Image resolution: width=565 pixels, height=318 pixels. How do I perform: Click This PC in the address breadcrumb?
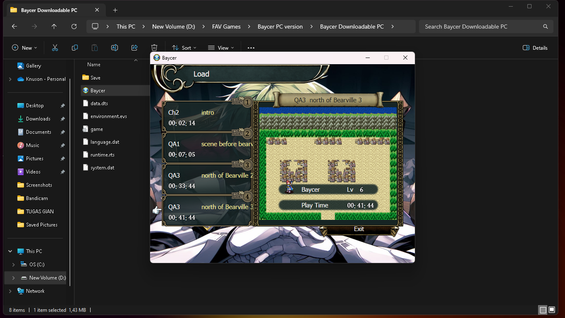pyautogui.click(x=126, y=26)
